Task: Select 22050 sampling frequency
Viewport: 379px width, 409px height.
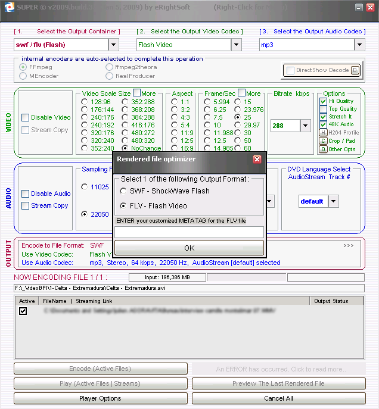Action: pyautogui.click(x=84, y=214)
